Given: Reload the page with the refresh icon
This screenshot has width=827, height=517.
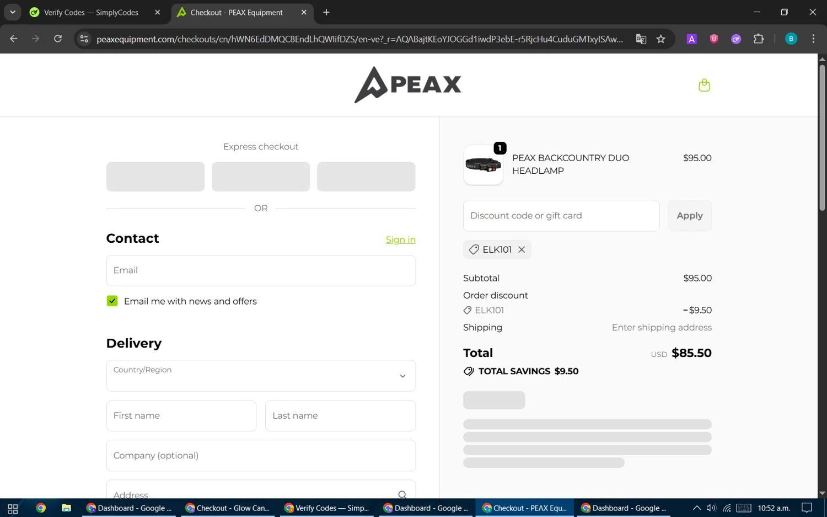Looking at the screenshot, I should coord(58,39).
